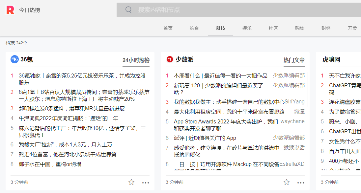Star the 36氪 card
Image resolution: width=361 pixels, height=193 pixels.
pos(131,182)
